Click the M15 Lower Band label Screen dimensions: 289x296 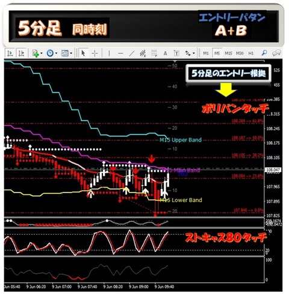point(181,200)
